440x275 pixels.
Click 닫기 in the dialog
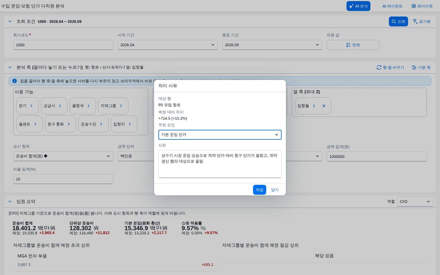pyautogui.click(x=275, y=190)
